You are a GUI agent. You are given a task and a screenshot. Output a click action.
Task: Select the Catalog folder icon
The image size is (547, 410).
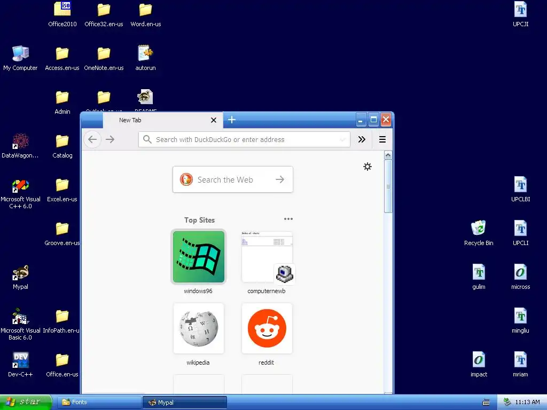point(62,141)
